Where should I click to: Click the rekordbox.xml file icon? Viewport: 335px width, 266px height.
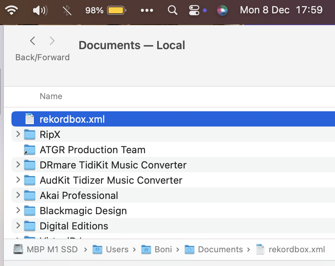30,119
